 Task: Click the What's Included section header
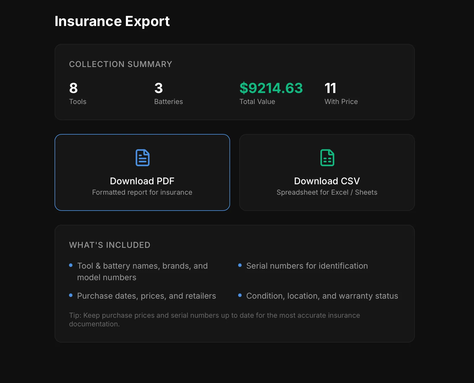110,245
